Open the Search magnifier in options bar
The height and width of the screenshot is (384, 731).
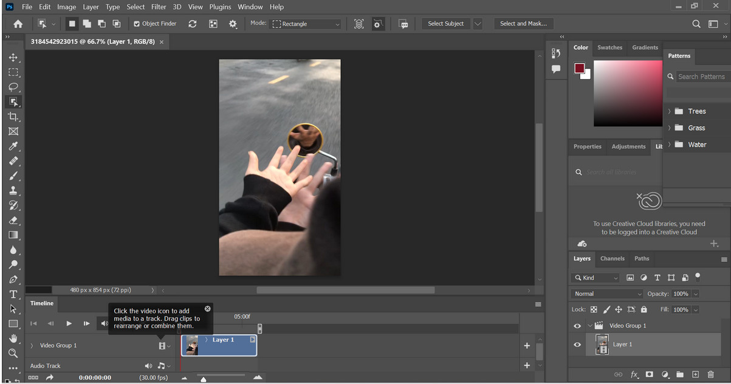696,24
